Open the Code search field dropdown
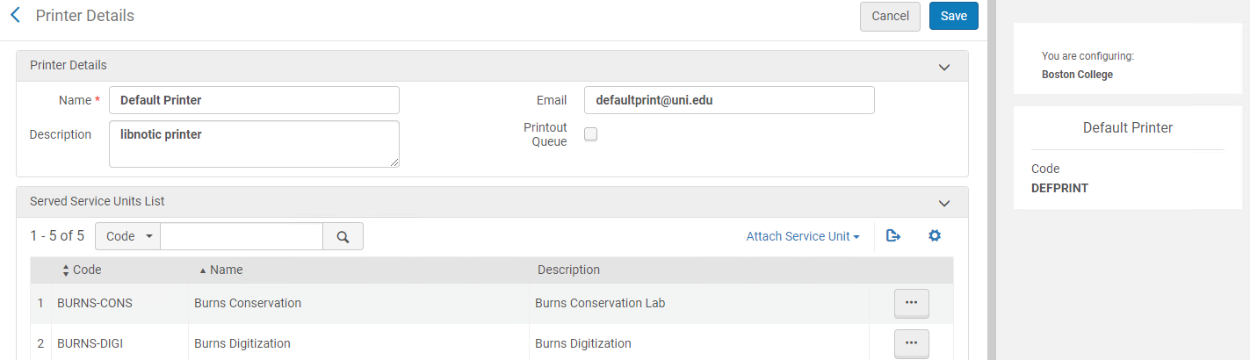1250x360 pixels. coord(127,236)
